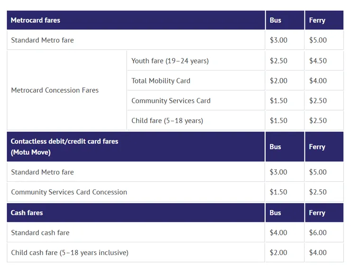The image size is (351, 266).
Task: Click the $2.00 child cash bus fare
Action: tap(278, 253)
